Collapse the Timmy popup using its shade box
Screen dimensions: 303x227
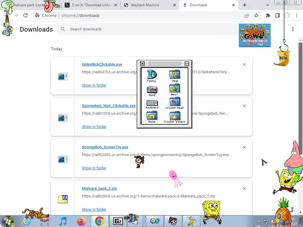[187, 64]
